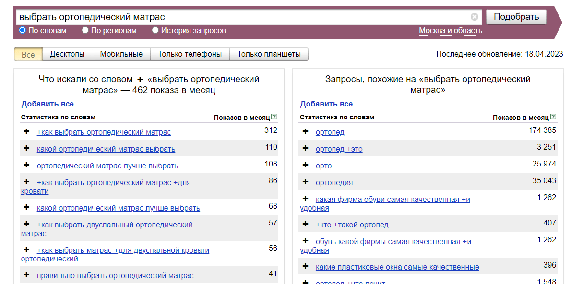The width and height of the screenshot is (571, 284).
Task: Add 'орто' query via plus icon
Action: [305, 165]
